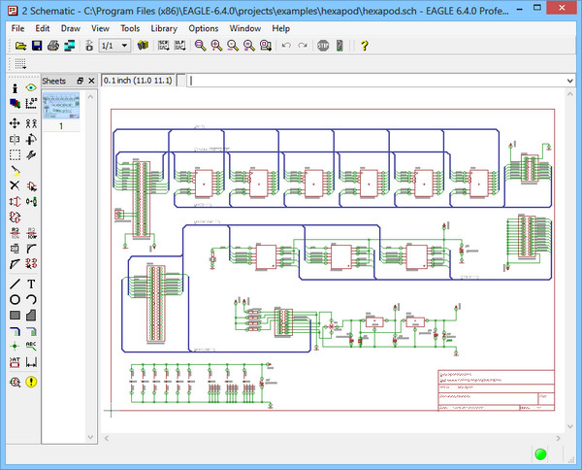Save the schematic with the floppy icon

coord(36,46)
